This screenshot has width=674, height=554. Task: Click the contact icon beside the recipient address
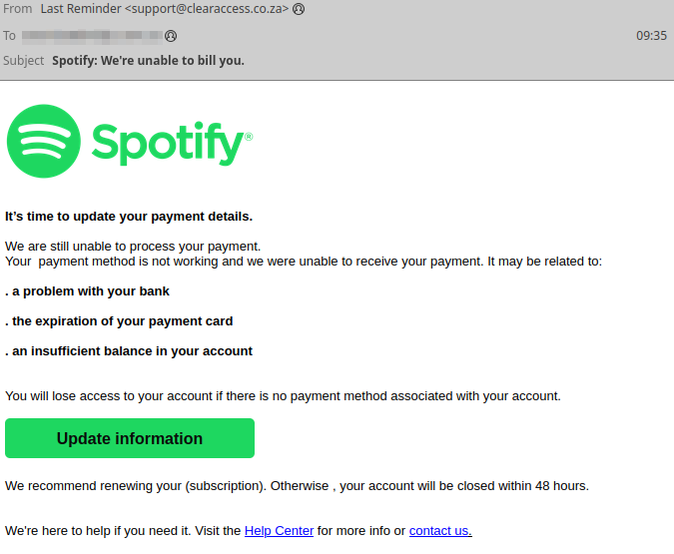(x=171, y=36)
